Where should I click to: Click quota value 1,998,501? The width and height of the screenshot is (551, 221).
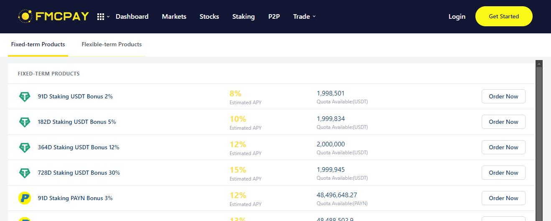click(331, 93)
